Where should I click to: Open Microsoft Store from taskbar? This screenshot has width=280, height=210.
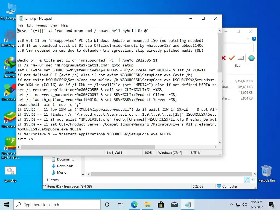pos(161,205)
